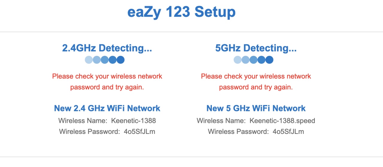Click the Wireless Password label for 5 GHz

click(x=238, y=132)
